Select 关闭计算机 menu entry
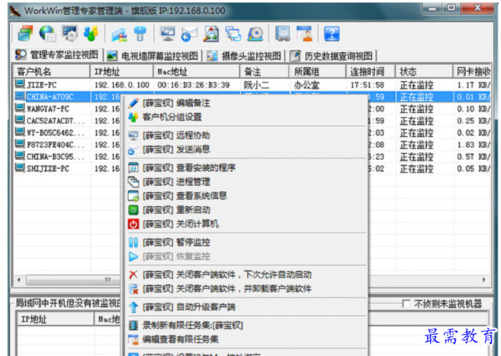The image size is (501, 356). click(x=244, y=224)
